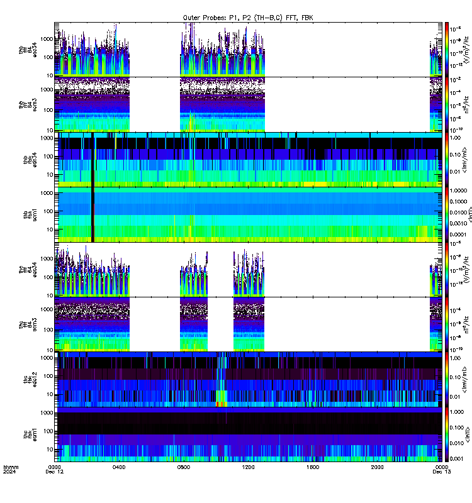Click the 'thc fff 64 scm3' y-axis label
Screen dimensions: 472x503
(28, 324)
